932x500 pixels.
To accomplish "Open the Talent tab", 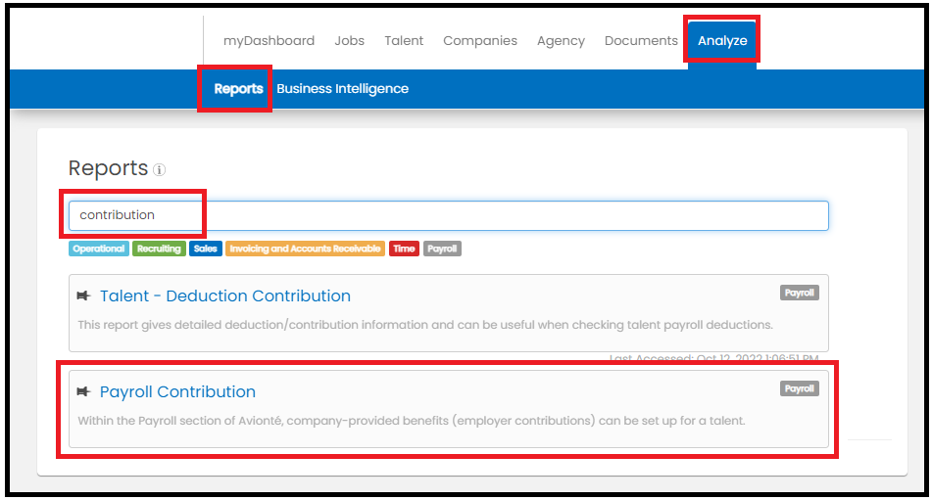I will coord(404,41).
